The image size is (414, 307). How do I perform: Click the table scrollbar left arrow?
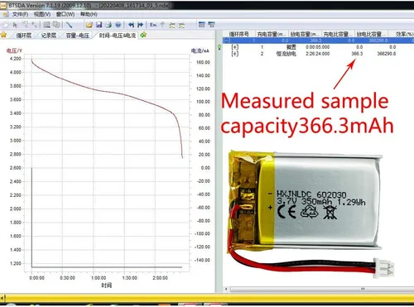(226, 289)
